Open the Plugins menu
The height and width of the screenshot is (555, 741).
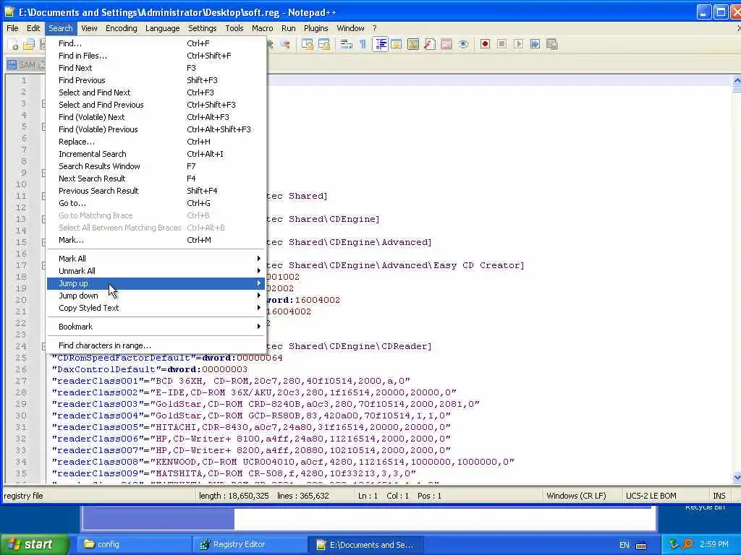pos(316,28)
